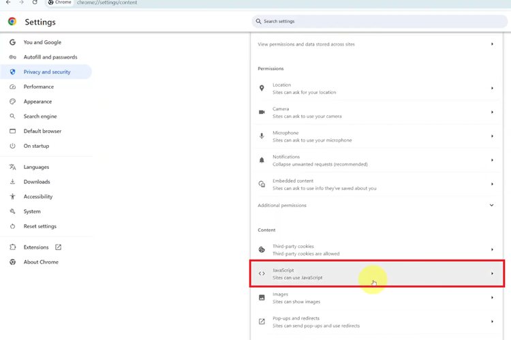Click the Notifications bell icon

click(262, 160)
